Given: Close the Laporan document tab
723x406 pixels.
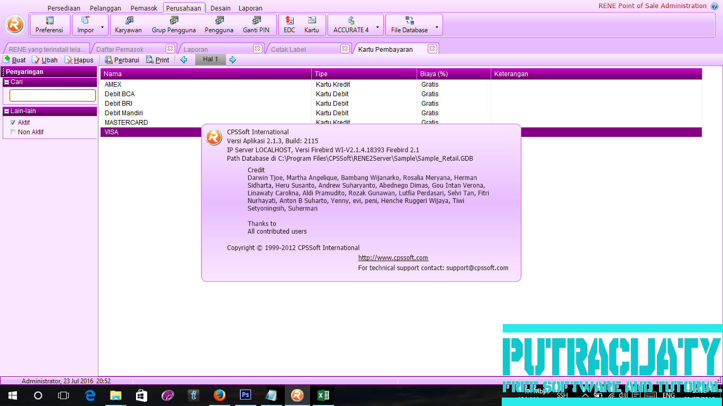Looking at the screenshot, I should coord(257,49).
